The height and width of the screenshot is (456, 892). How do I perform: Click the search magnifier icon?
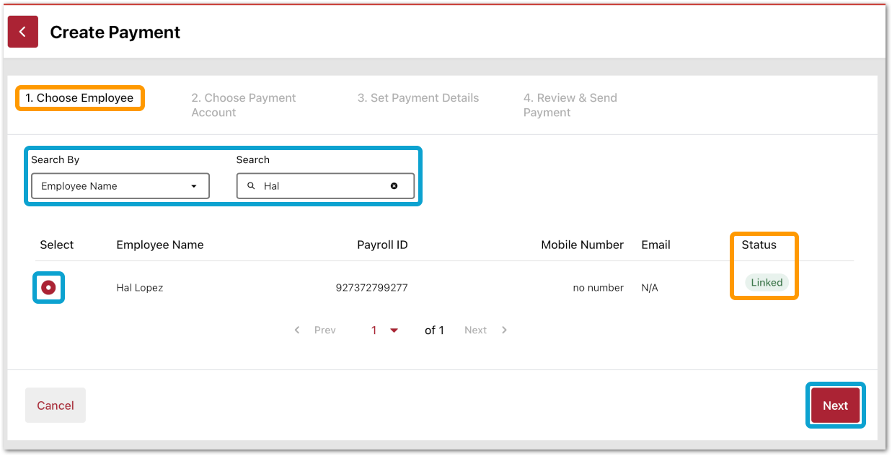click(251, 186)
